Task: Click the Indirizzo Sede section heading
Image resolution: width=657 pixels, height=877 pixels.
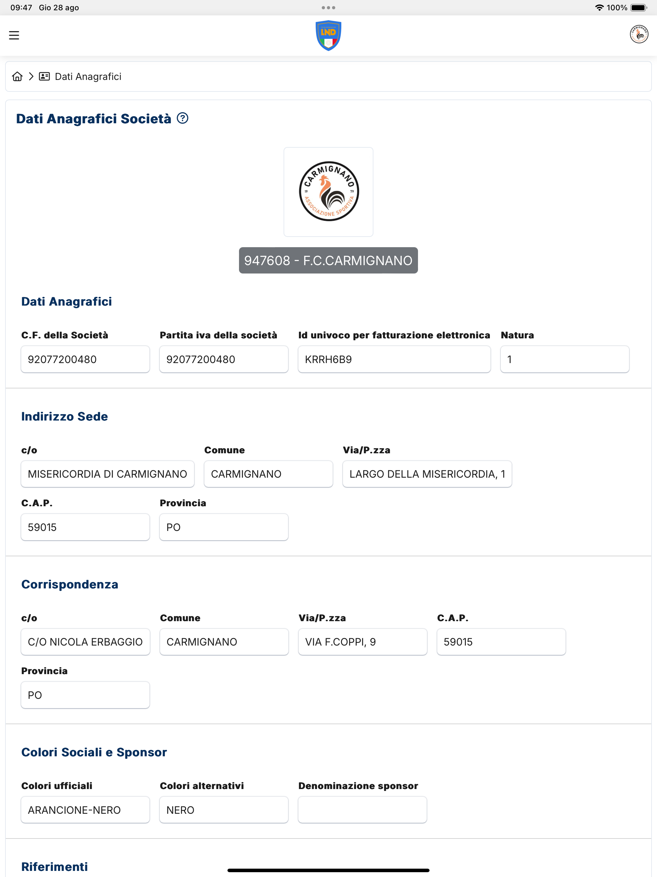Action: (x=64, y=417)
